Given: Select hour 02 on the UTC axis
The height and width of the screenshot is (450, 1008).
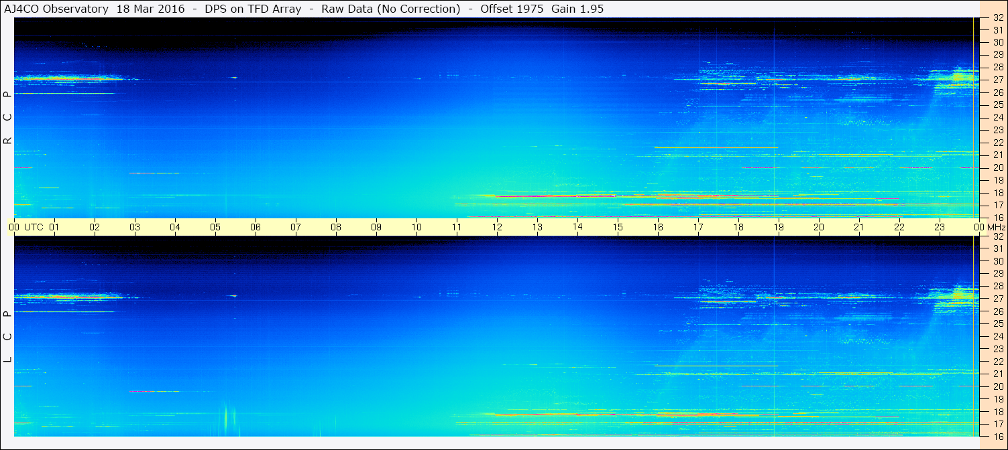Looking at the screenshot, I should tap(95, 227).
